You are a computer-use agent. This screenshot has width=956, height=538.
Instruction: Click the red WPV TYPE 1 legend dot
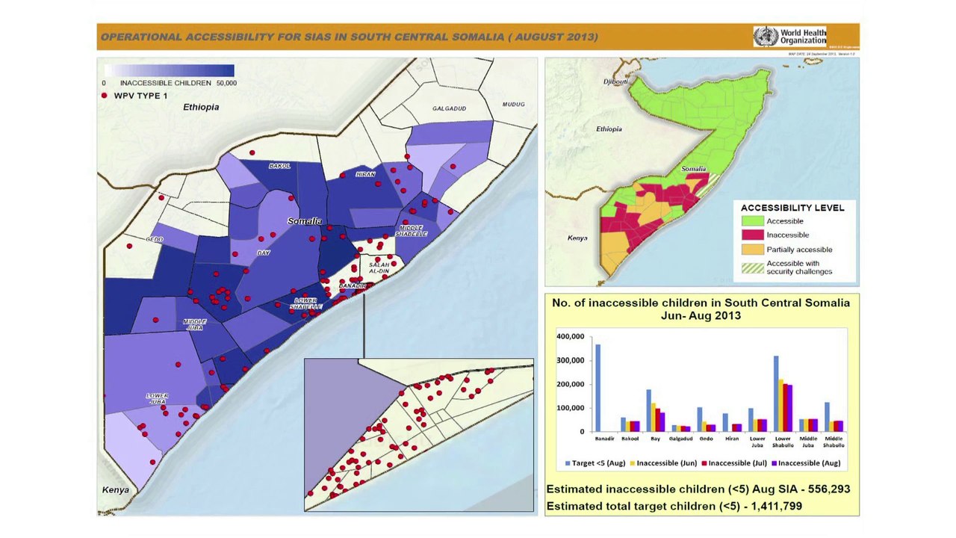[x=105, y=96]
